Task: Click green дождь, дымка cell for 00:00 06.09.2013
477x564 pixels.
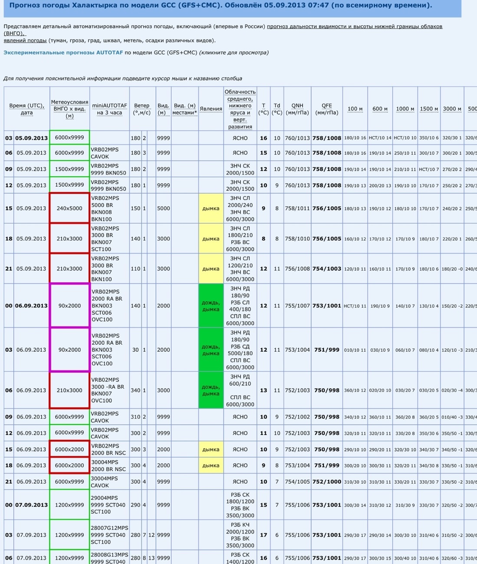Action: (211, 306)
